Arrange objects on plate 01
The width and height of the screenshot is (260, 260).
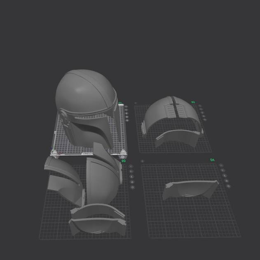[x=127, y=113]
